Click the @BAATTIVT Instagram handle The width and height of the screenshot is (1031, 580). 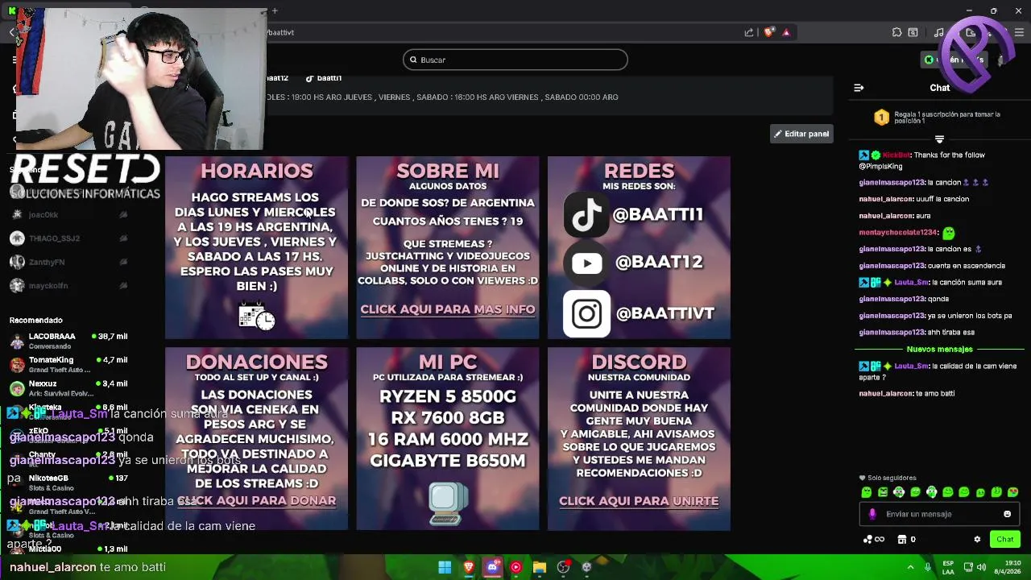click(x=665, y=313)
